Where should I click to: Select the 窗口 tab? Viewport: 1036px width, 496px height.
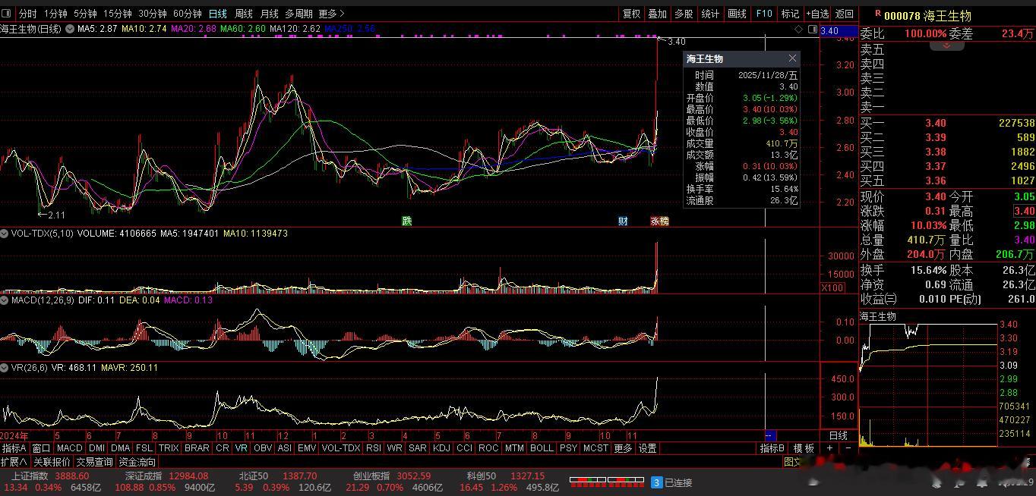point(41,448)
